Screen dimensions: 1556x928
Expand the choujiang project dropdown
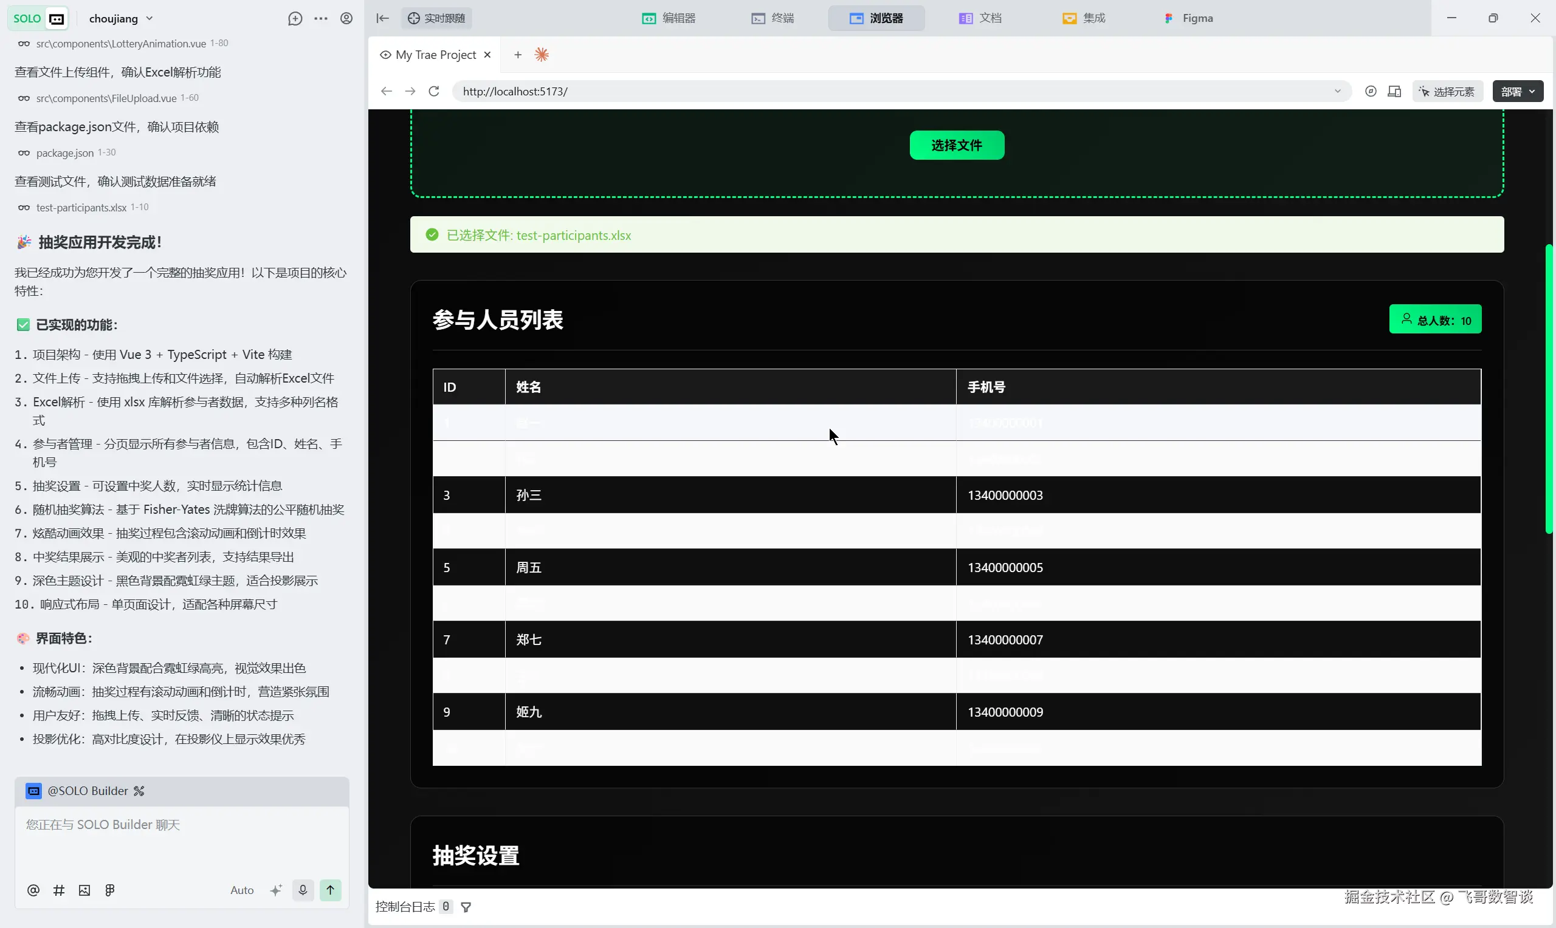(122, 19)
